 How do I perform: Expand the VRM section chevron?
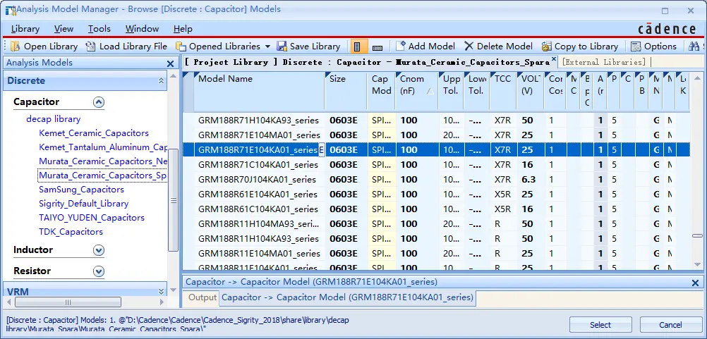click(161, 292)
